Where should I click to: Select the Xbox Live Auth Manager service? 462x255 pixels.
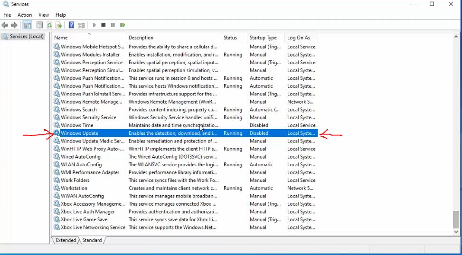click(x=185, y=212)
